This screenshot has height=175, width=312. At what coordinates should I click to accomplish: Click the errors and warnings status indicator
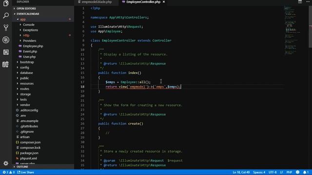pos(9,172)
